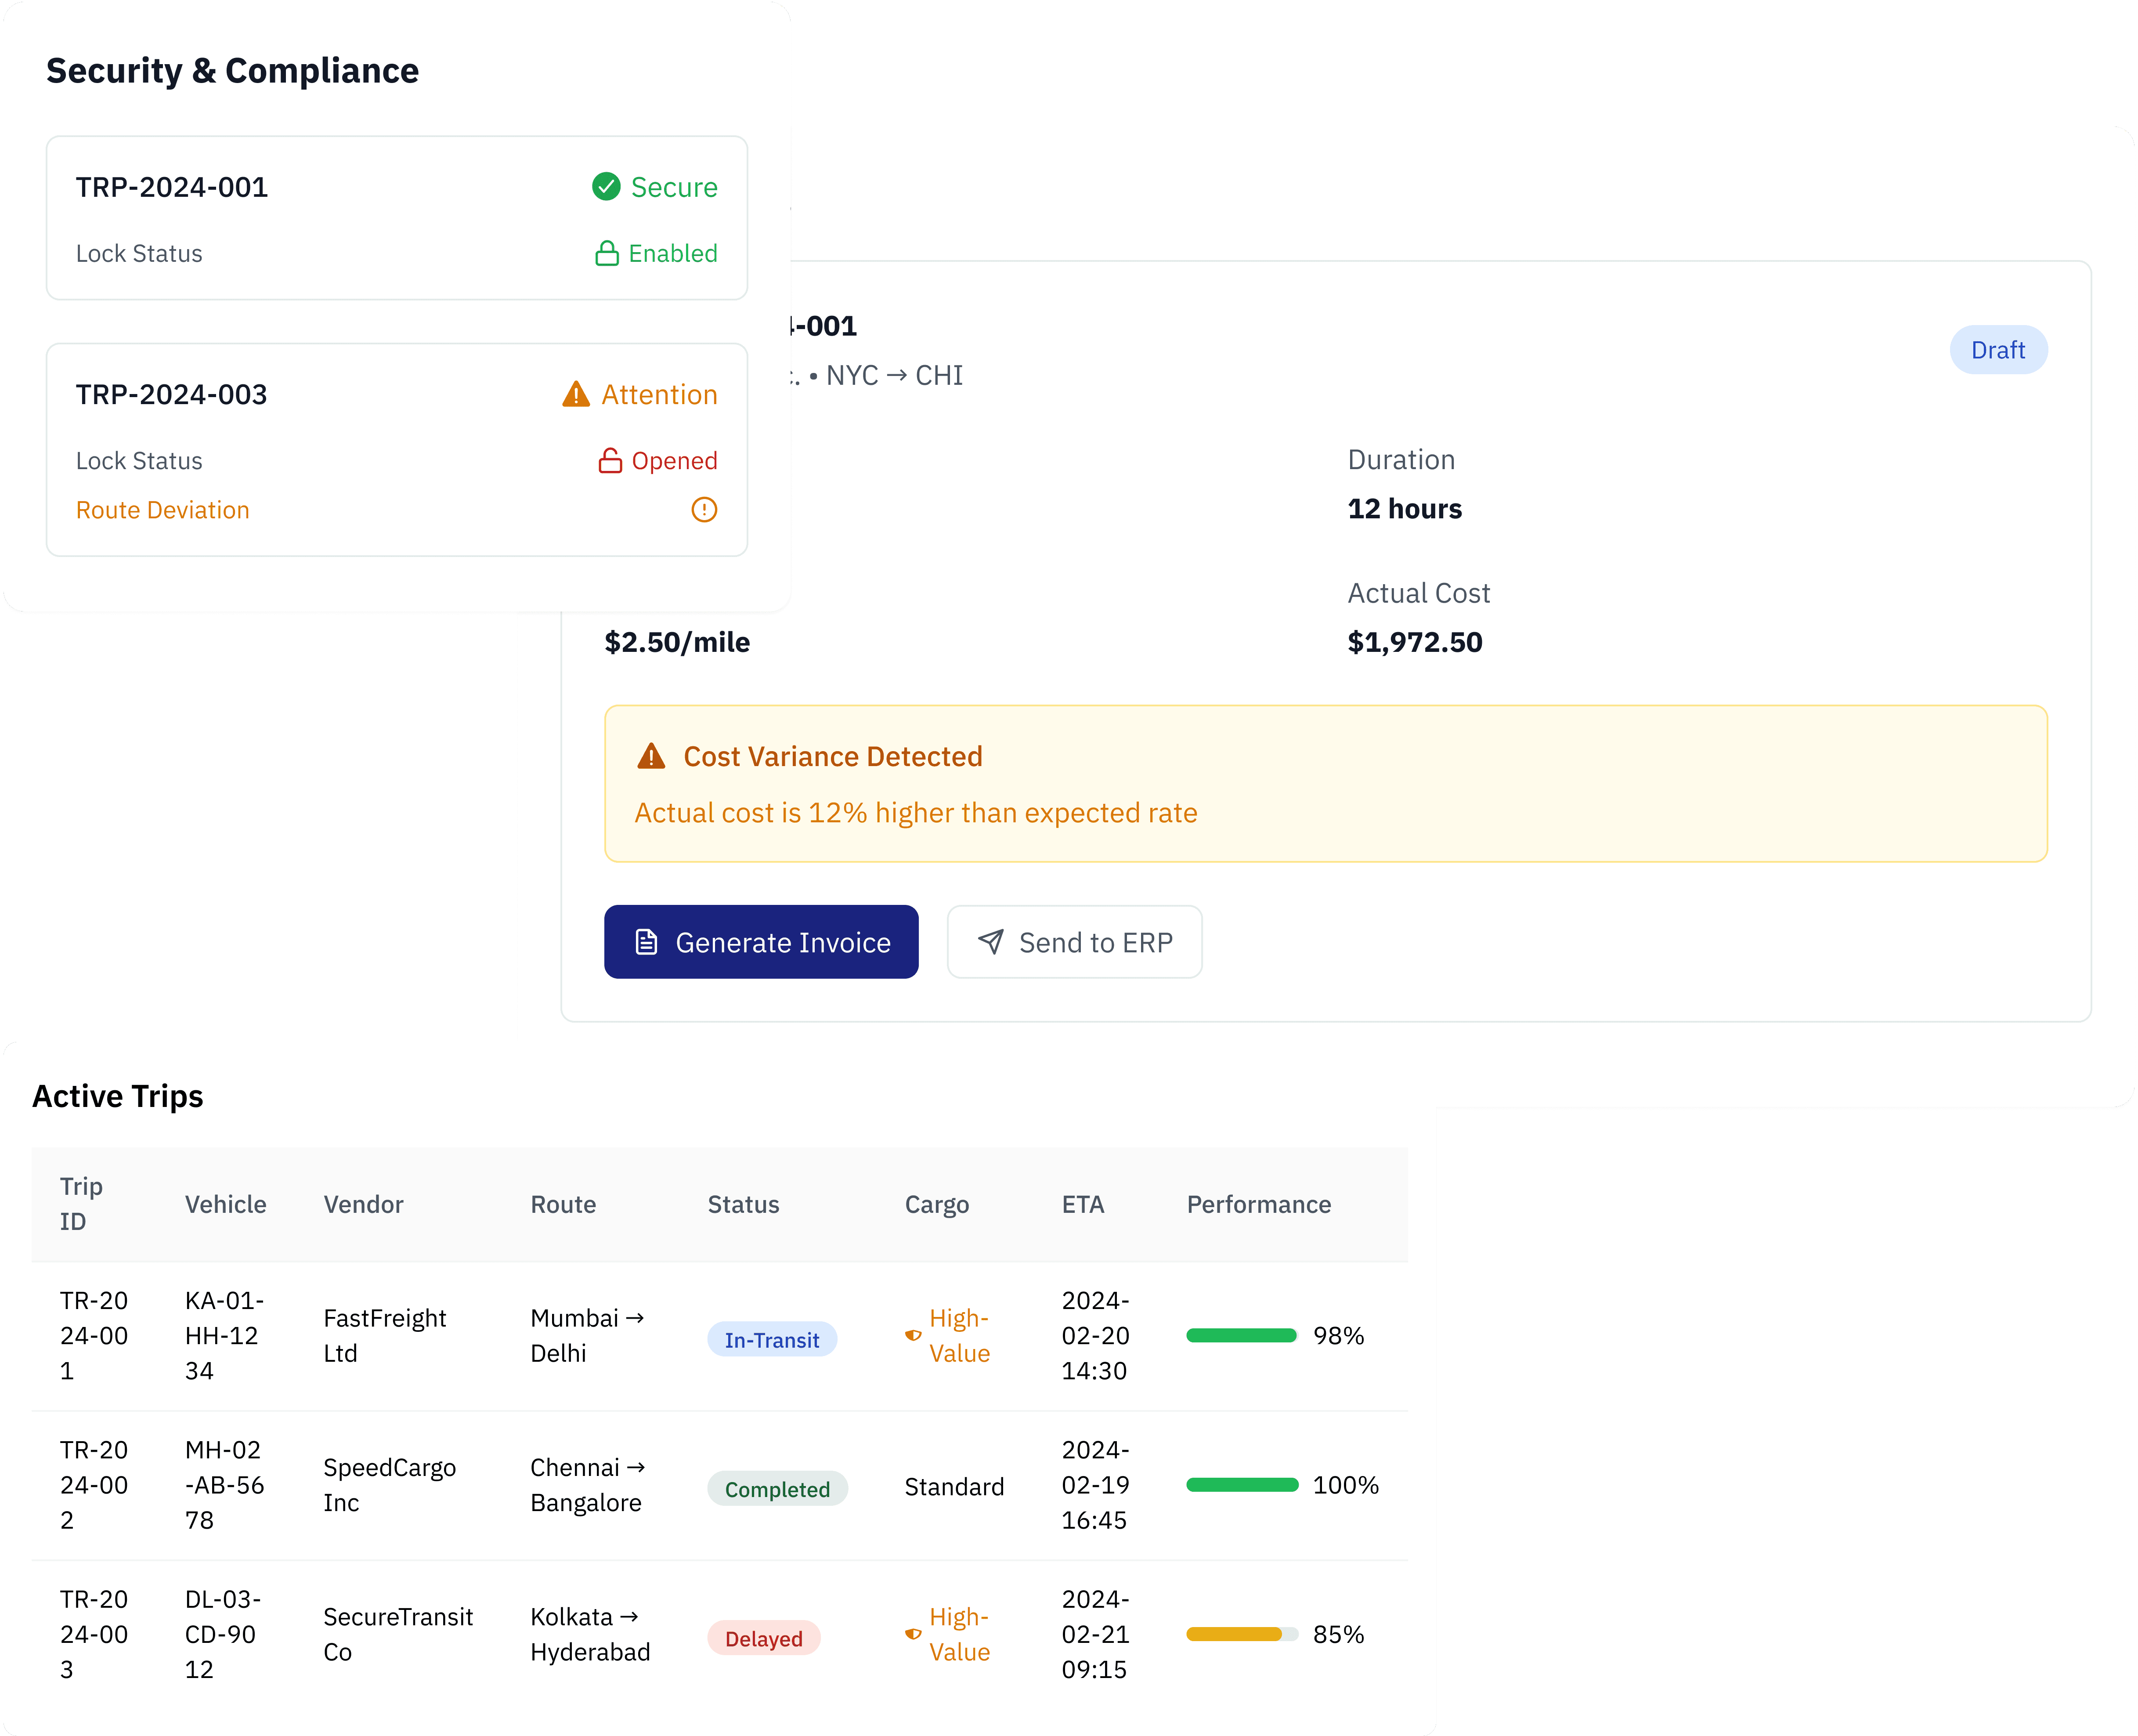The width and height of the screenshot is (2138, 1736).
Task: Click the Completed status badge
Action: [x=777, y=1489]
